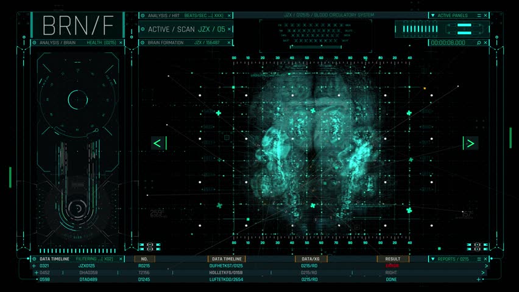Select the JZX0125 cell
The height and width of the screenshot is (292, 519).
click(86, 266)
